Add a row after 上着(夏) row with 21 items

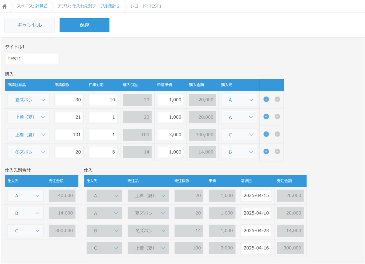coord(266,116)
